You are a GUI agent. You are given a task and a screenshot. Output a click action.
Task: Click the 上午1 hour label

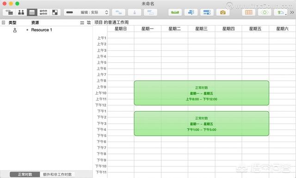(102, 38)
